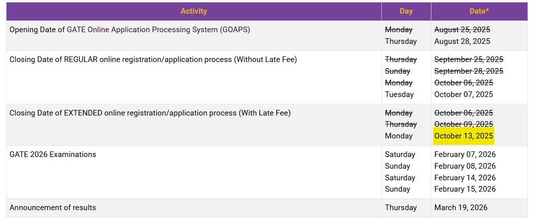
Task: Click the Day column header
Action: pyautogui.click(x=406, y=11)
